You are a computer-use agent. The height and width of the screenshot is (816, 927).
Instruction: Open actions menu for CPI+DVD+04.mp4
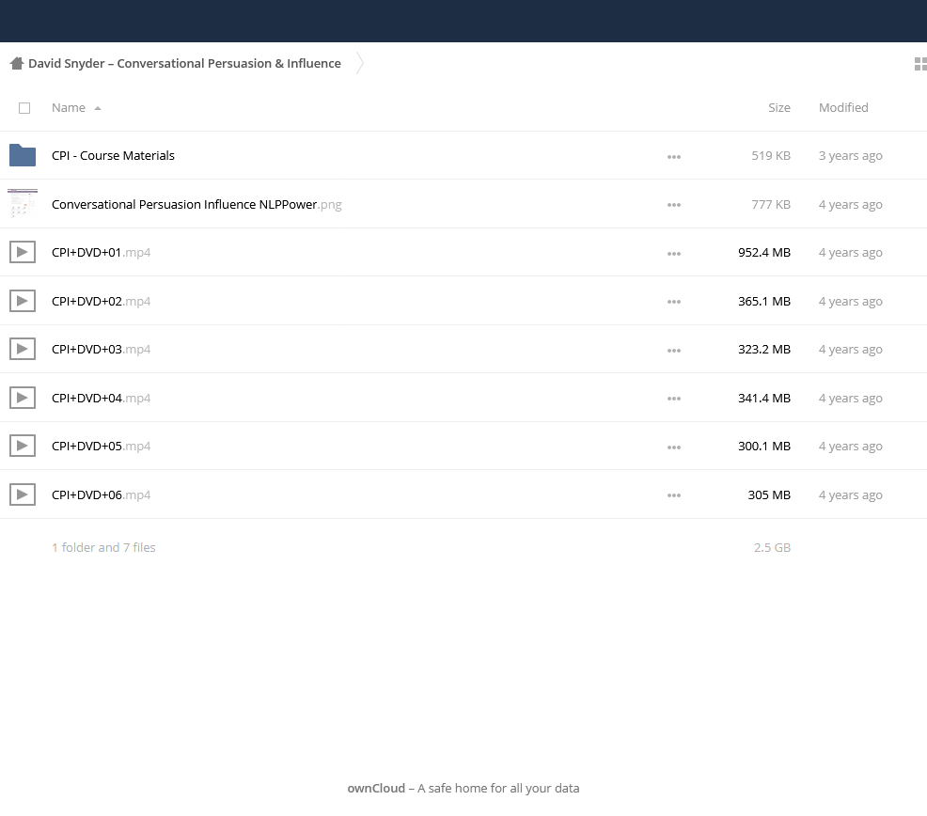pos(674,400)
